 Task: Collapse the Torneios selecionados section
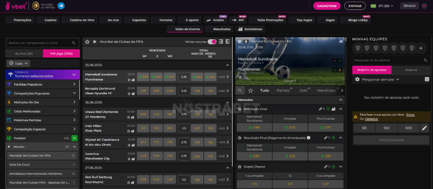tap(74, 74)
